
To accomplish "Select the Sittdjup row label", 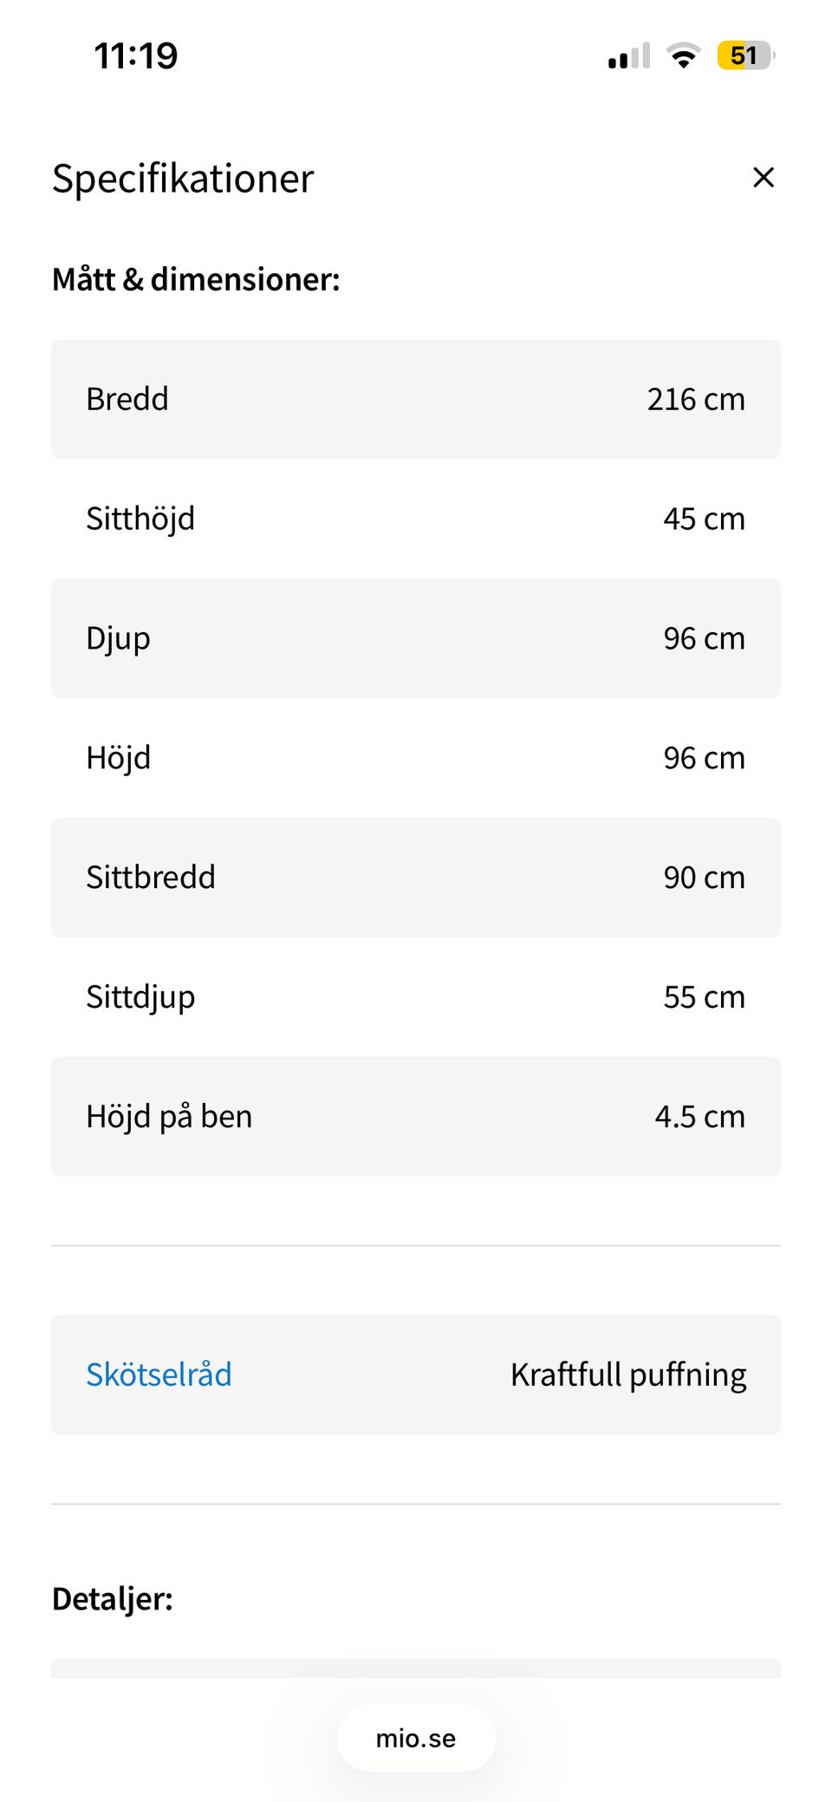I will click(x=140, y=997).
